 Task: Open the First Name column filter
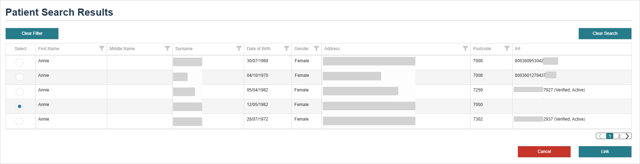pos(102,48)
